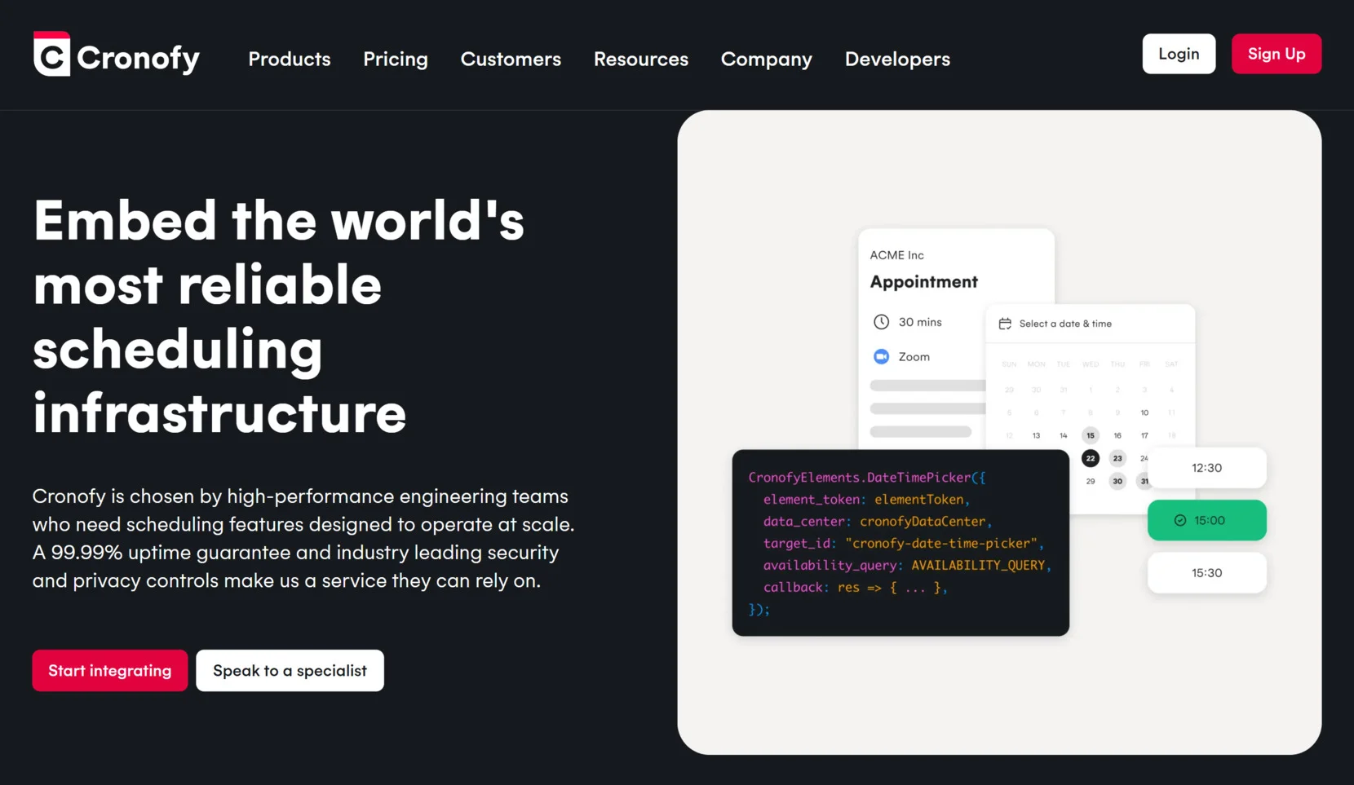The height and width of the screenshot is (785, 1354).
Task: Click date 16 in the calendar
Action: tap(1117, 435)
